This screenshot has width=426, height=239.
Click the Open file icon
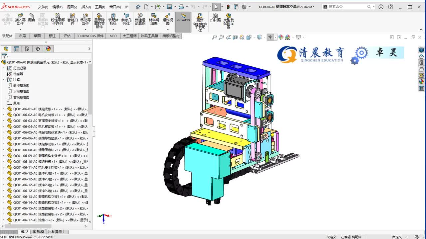coord(158,7)
